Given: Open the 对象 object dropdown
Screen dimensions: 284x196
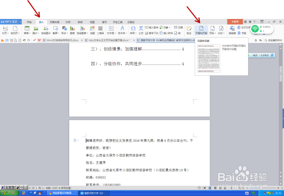Looking at the screenshot, I should pyautogui.click(x=165, y=28).
